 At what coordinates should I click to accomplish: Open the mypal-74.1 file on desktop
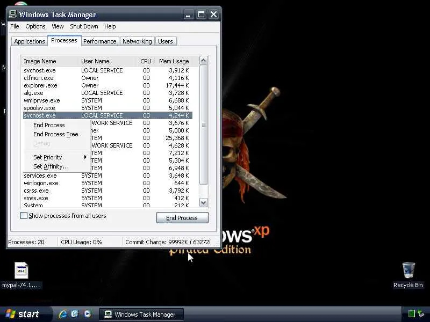pos(21,275)
